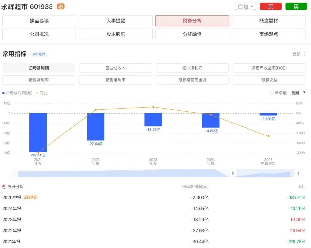
Task: Select the 销售毛利率 metric
Action: (x=115, y=80)
